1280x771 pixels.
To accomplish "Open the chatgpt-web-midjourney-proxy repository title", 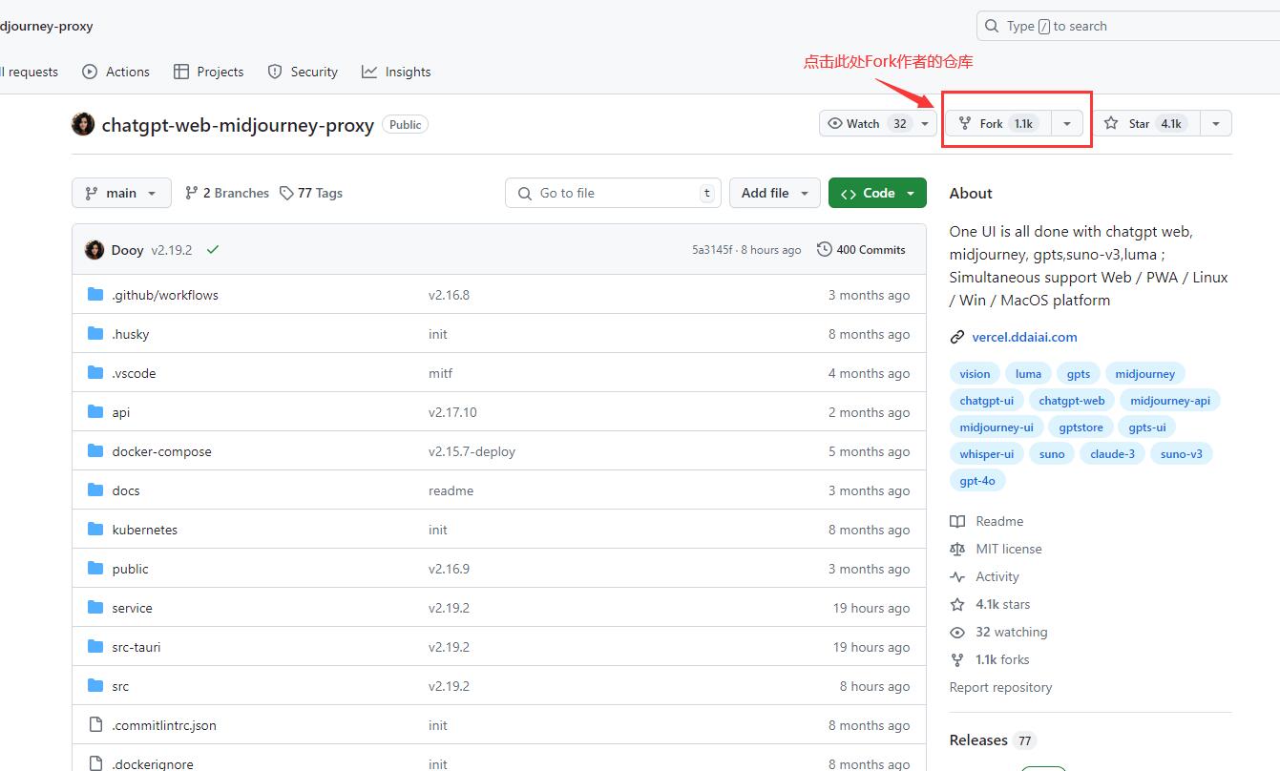I will click(238, 125).
